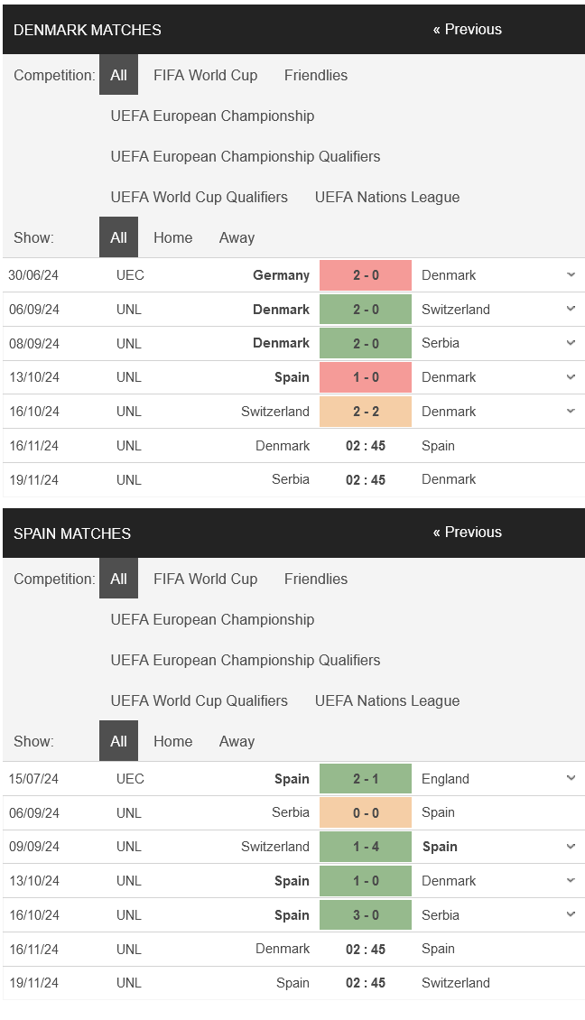Choose UEFA Nations League filter for Denmark
This screenshot has height=1020, width=585.
pyautogui.click(x=387, y=197)
